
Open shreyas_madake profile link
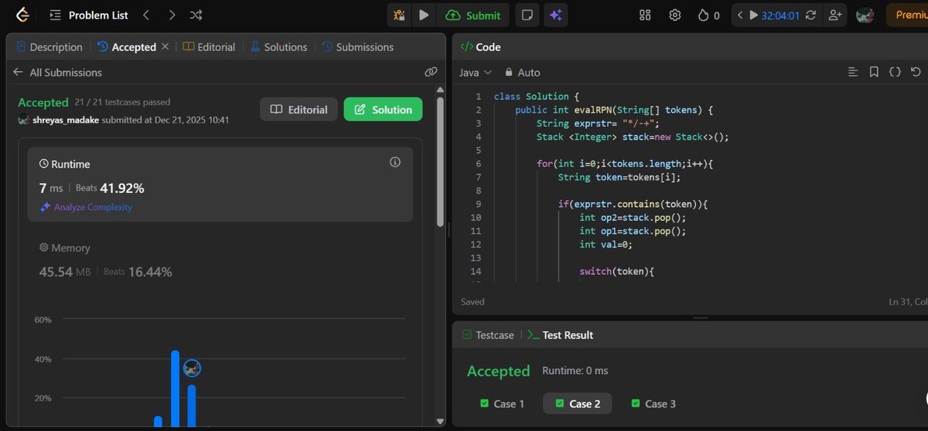[x=65, y=120]
